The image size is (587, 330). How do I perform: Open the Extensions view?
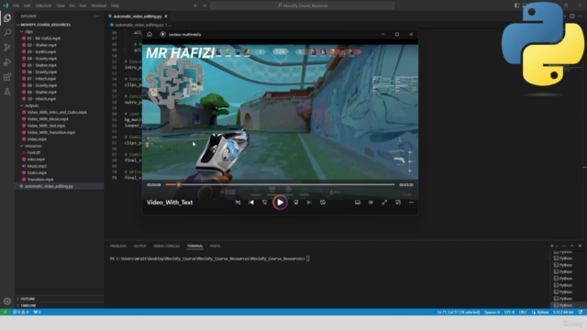point(7,77)
